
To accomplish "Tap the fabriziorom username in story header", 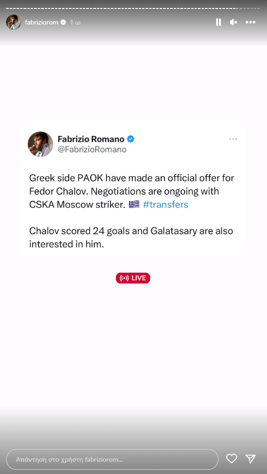I will pyautogui.click(x=41, y=22).
